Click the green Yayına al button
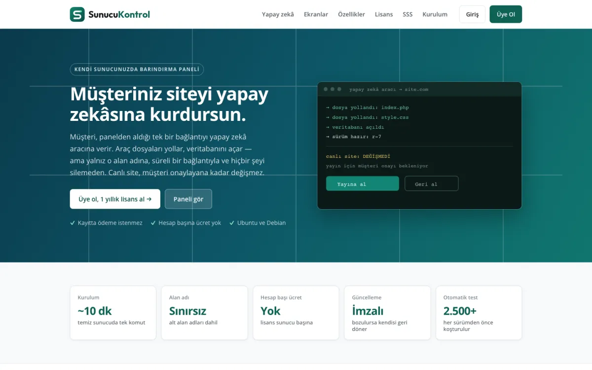 pos(362,184)
